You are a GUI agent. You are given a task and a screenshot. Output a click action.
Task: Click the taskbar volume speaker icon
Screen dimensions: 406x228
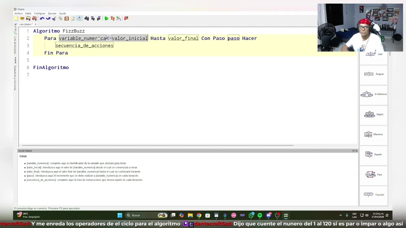367,215
